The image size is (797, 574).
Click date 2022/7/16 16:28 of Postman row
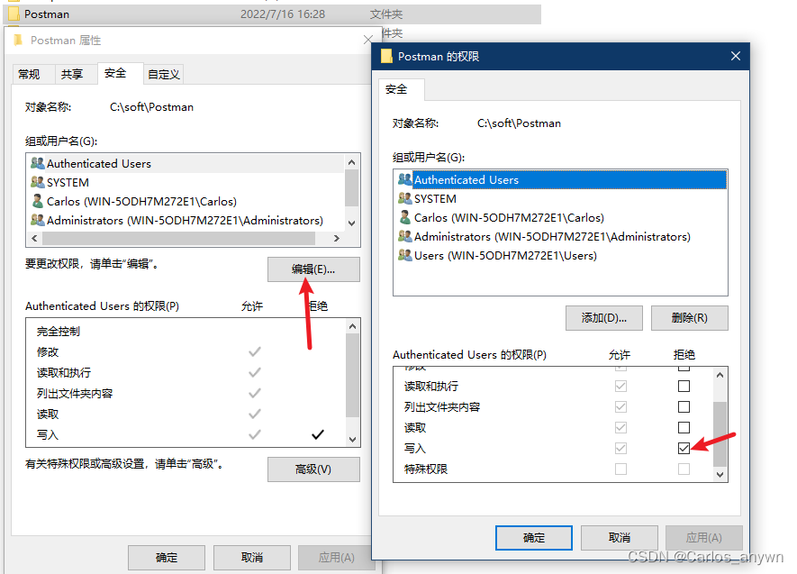tap(283, 14)
